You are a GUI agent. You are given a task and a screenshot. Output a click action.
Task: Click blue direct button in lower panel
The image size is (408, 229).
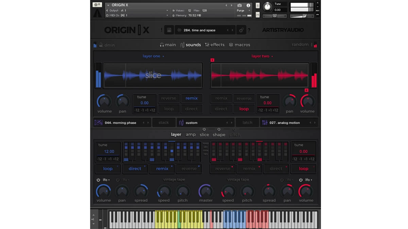[x=135, y=169]
